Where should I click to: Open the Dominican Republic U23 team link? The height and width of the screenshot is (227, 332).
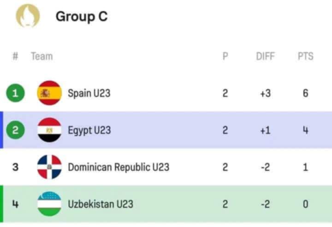point(119,167)
